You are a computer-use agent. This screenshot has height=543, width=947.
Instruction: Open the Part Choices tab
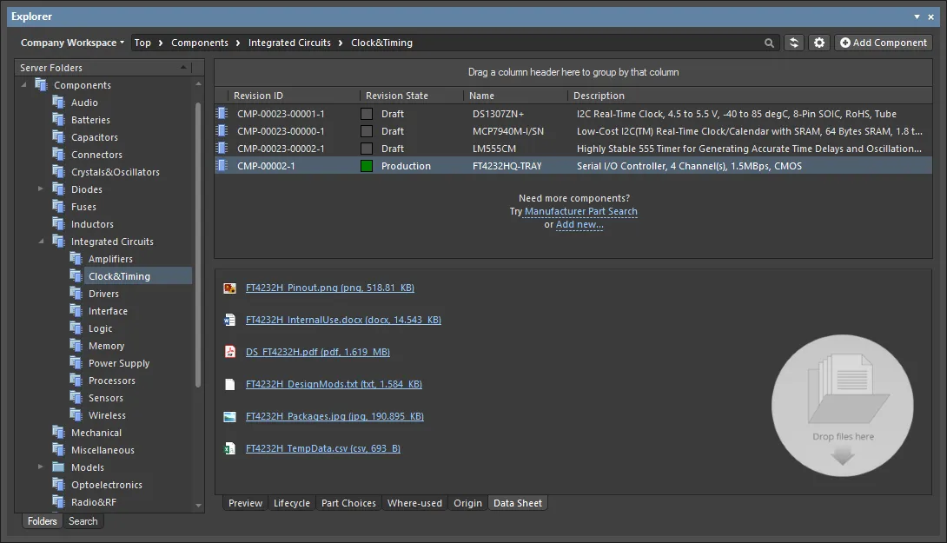(x=348, y=503)
